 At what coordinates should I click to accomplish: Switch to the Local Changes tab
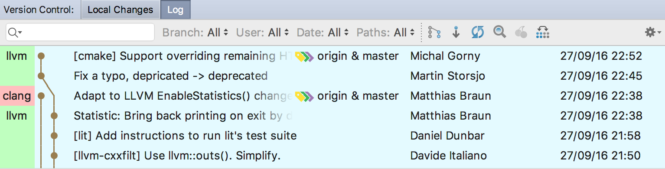121,10
